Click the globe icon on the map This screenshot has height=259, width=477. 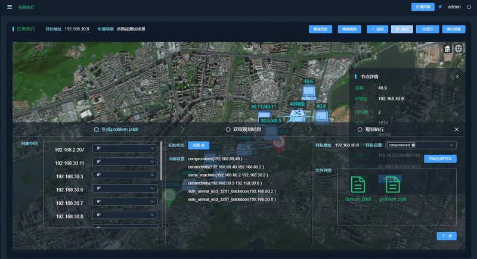459,49
